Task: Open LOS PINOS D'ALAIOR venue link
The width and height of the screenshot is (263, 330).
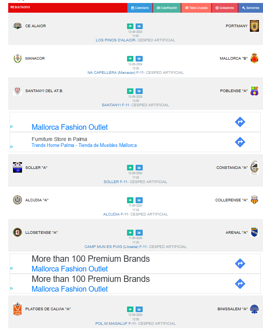Action: (x=115, y=40)
